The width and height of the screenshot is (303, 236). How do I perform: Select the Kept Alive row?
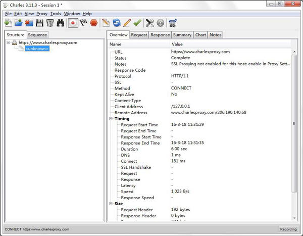click(199, 94)
